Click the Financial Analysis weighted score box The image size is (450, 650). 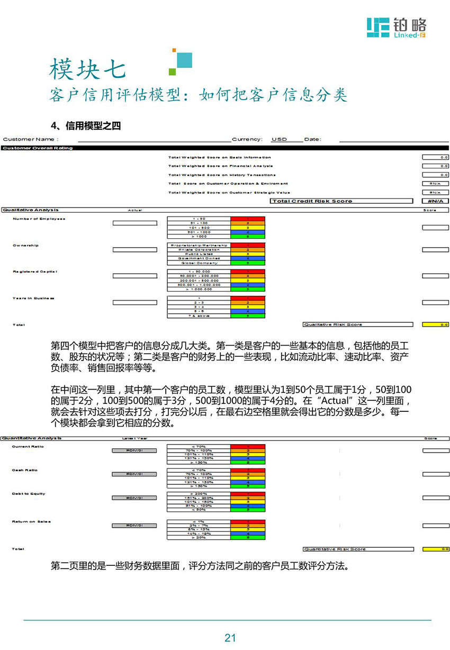[435, 166]
